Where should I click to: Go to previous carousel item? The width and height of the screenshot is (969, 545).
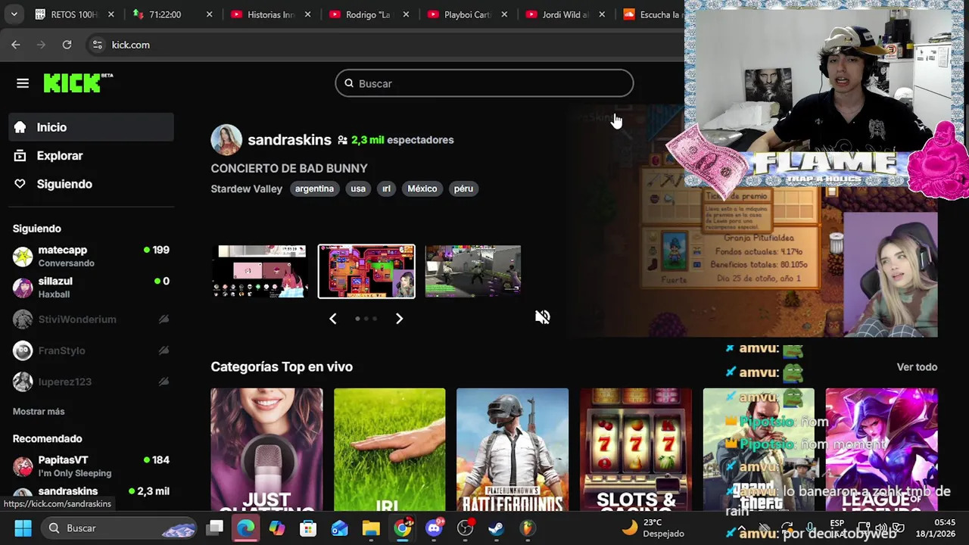click(333, 319)
